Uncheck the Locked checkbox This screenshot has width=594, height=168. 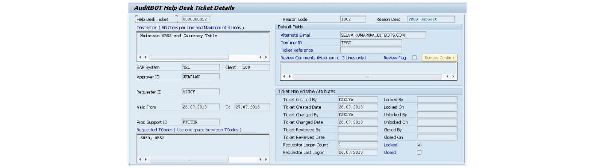tap(419, 145)
